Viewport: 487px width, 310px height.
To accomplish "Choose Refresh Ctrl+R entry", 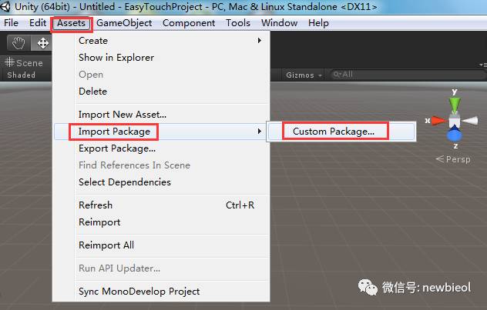I will point(162,205).
